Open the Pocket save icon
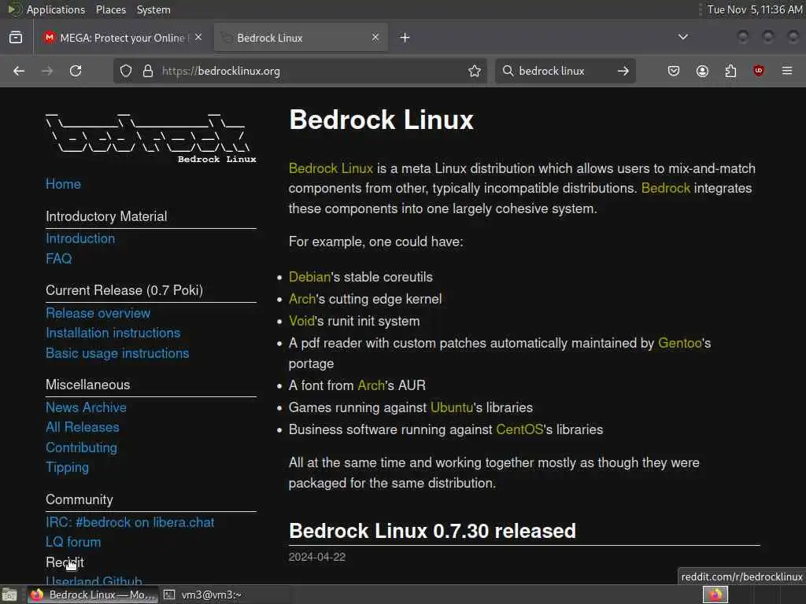Image resolution: width=806 pixels, height=604 pixels. (x=674, y=71)
